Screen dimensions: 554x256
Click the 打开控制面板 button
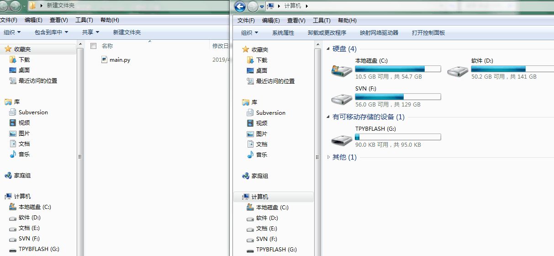[428, 33]
